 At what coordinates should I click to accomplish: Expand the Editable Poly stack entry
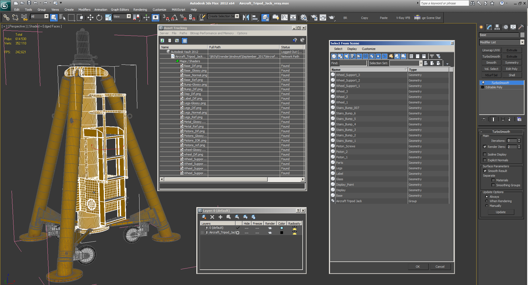[x=482, y=87]
